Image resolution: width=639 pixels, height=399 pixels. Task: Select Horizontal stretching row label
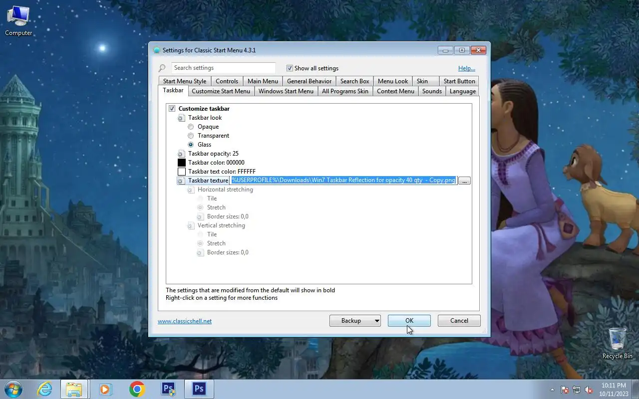[225, 190]
